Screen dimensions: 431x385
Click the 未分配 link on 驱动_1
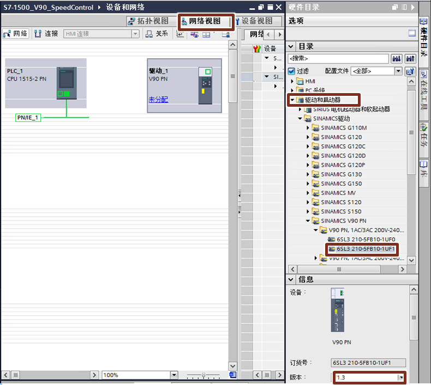158,99
